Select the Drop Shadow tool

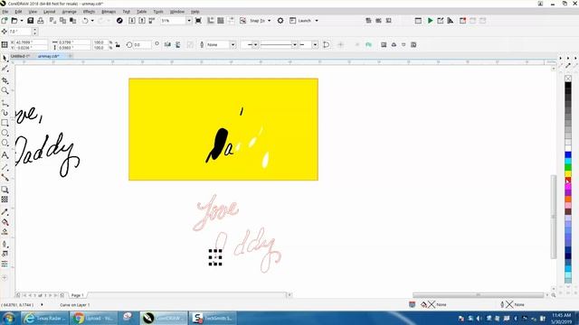pos(5,190)
